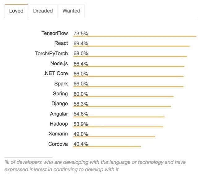Click the React label

point(61,43)
